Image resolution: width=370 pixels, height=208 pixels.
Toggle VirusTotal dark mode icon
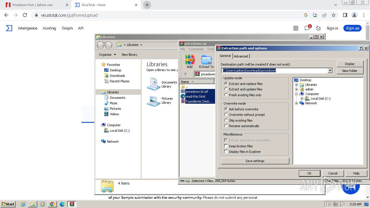319,28
